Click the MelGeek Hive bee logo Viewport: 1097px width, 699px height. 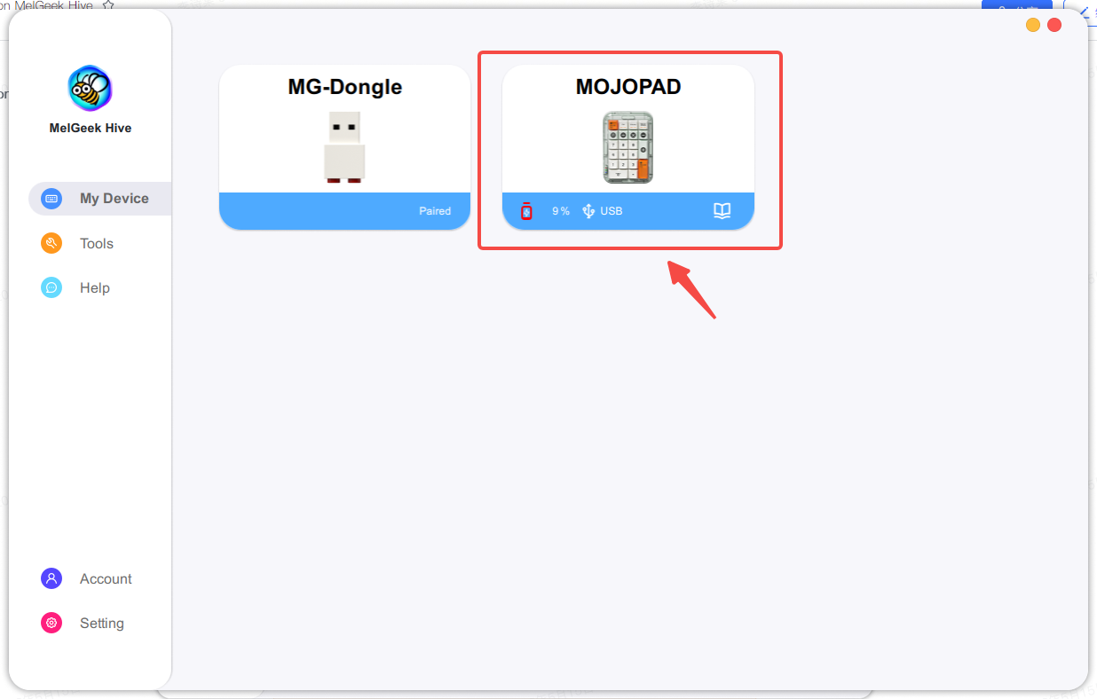(91, 88)
